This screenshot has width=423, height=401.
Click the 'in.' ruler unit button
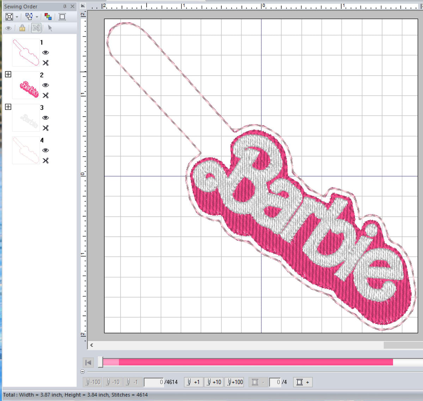tap(82, 6)
